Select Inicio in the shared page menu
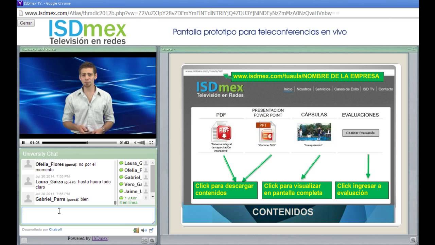Image resolution: width=435 pixels, height=245 pixels. pos(288,89)
